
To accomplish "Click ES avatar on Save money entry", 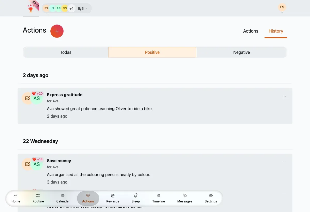I will (27, 164).
